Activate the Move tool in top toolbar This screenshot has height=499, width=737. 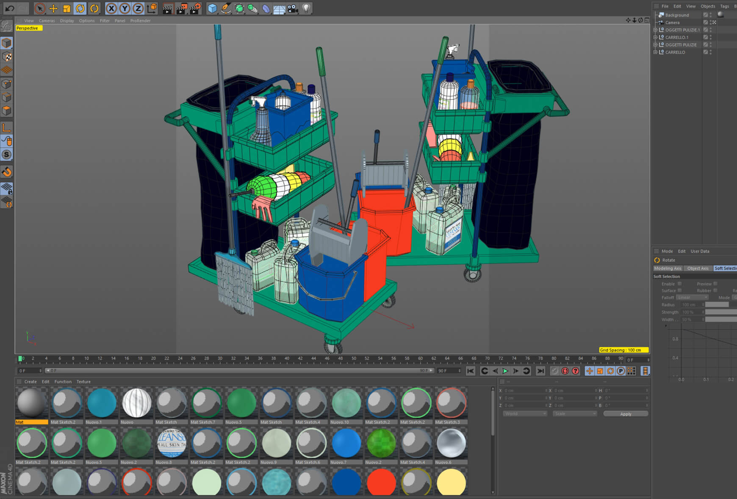[x=53, y=8]
